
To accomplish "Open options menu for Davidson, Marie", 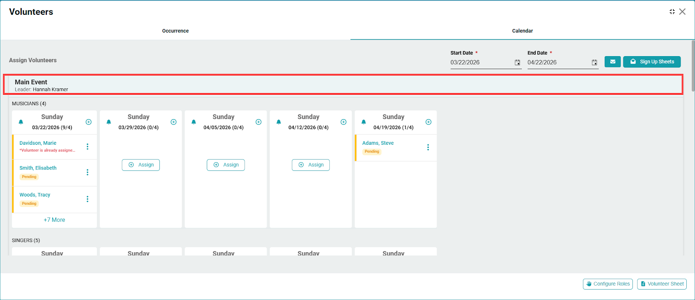I will (x=87, y=147).
